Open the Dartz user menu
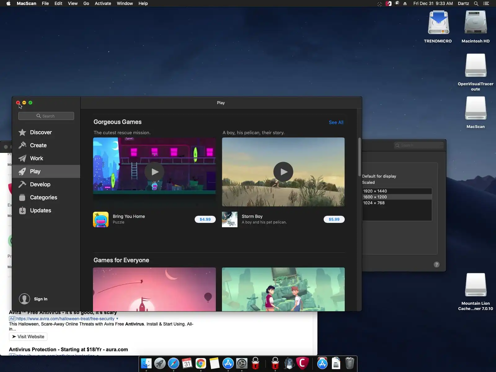496x372 pixels. (463, 3)
